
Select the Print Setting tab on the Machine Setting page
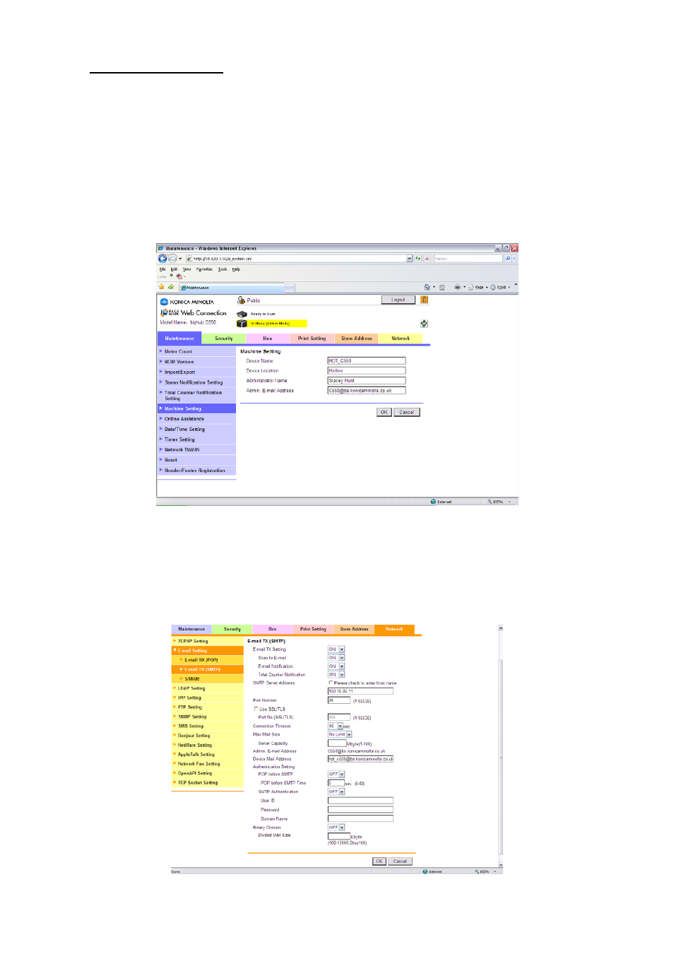[312, 338]
